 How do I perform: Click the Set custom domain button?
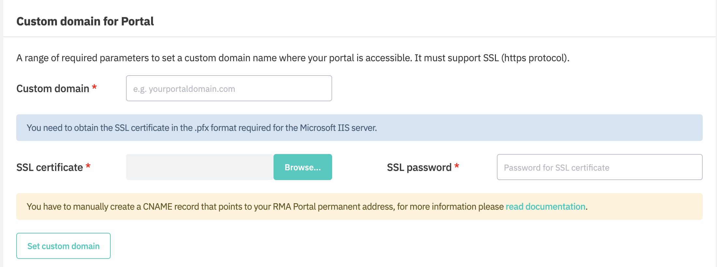[x=63, y=246]
